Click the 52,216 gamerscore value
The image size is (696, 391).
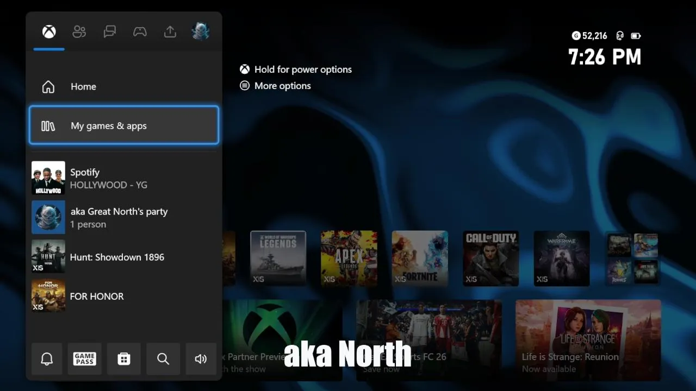(594, 36)
